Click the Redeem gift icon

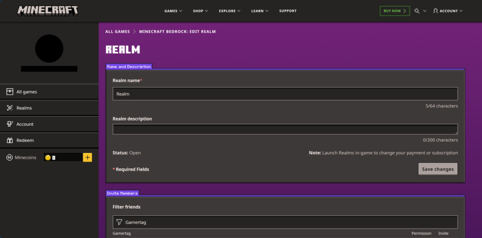click(10, 140)
